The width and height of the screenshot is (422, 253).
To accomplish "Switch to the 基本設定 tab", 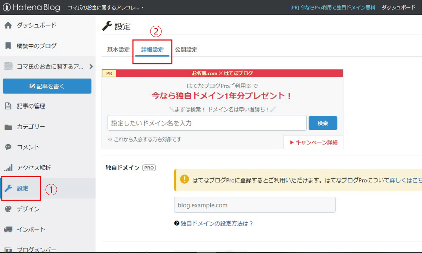I will click(119, 50).
